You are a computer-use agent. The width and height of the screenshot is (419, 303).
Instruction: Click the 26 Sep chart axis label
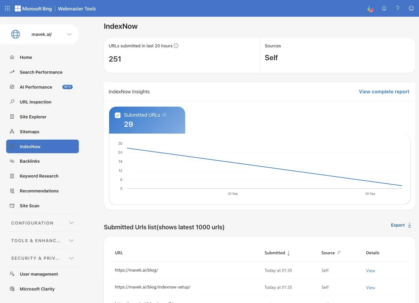click(x=370, y=194)
